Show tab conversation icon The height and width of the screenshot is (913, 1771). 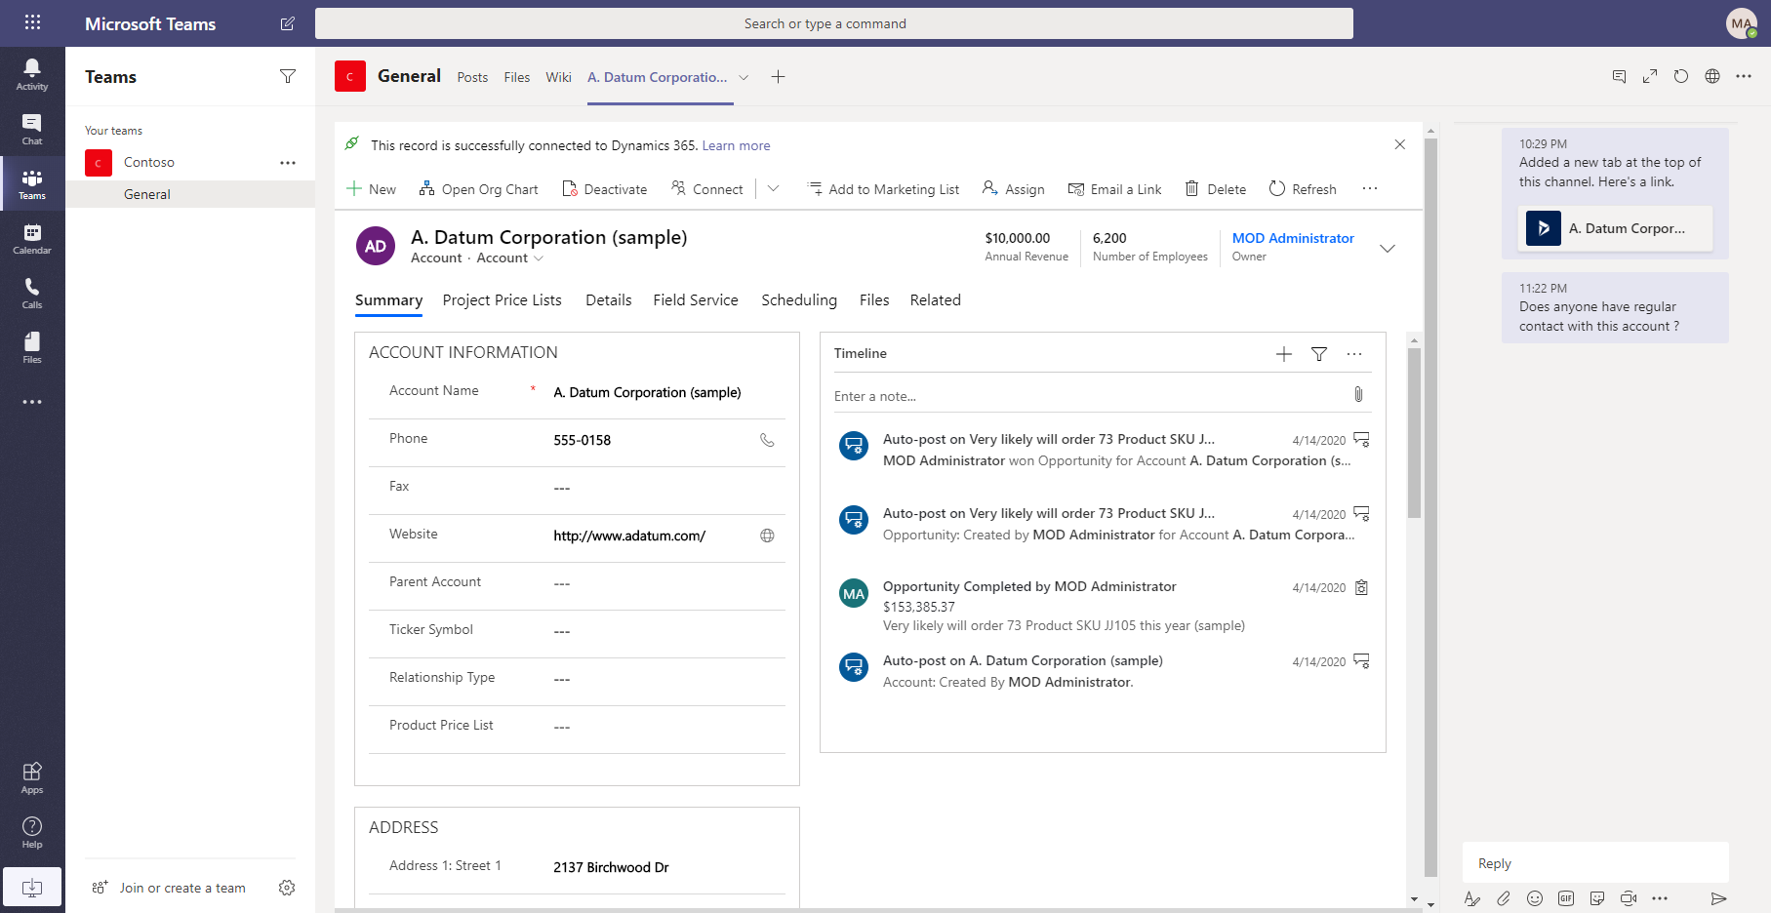(1619, 76)
